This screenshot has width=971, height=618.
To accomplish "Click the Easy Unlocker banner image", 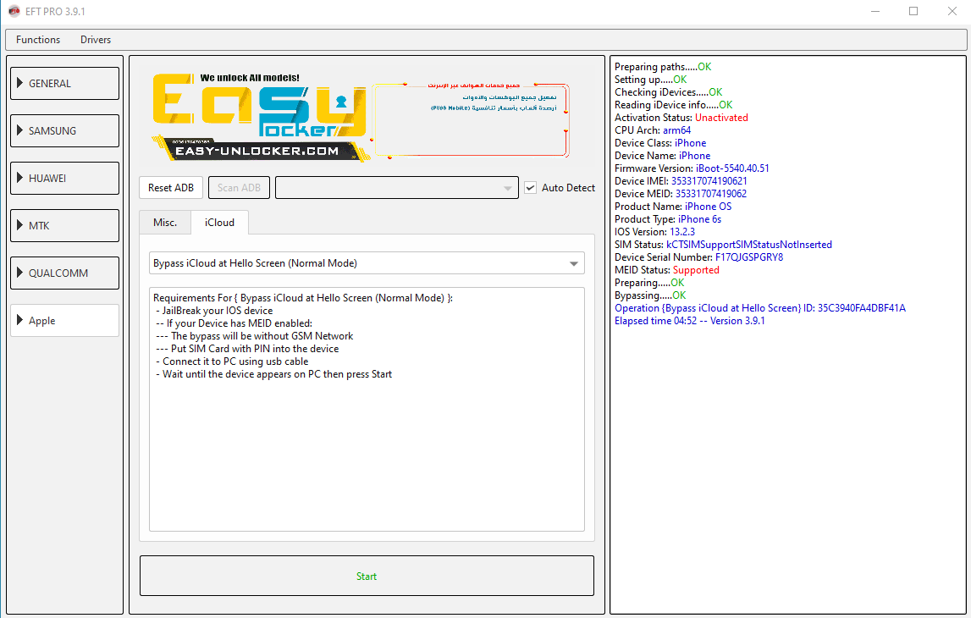I will point(361,117).
